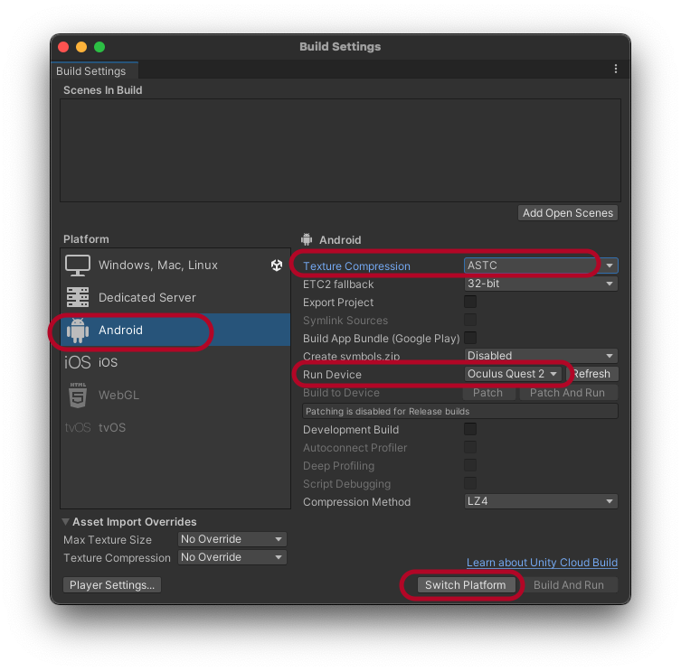This screenshot has height=671, width=681.
Task: Select the Dedicated Server platform
Action: tap(175, 297)
